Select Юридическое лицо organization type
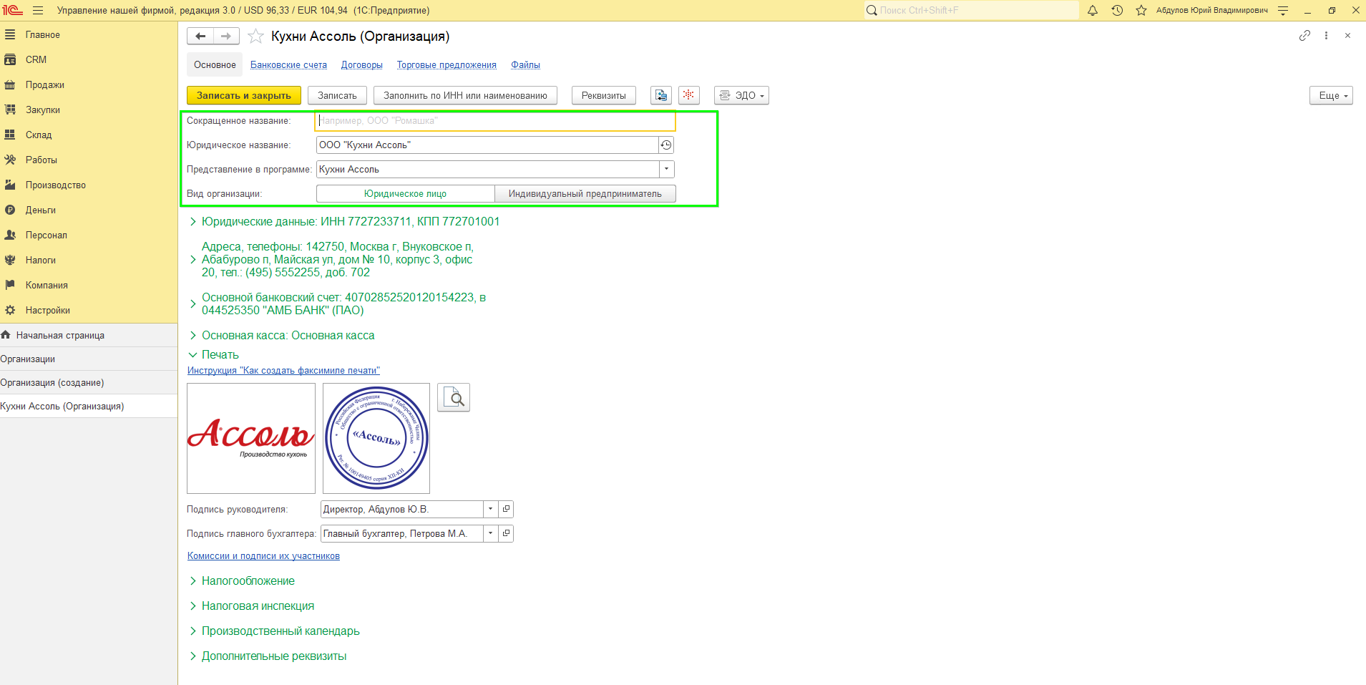The height and width of the screenshot is (685, 1366). 406,194
